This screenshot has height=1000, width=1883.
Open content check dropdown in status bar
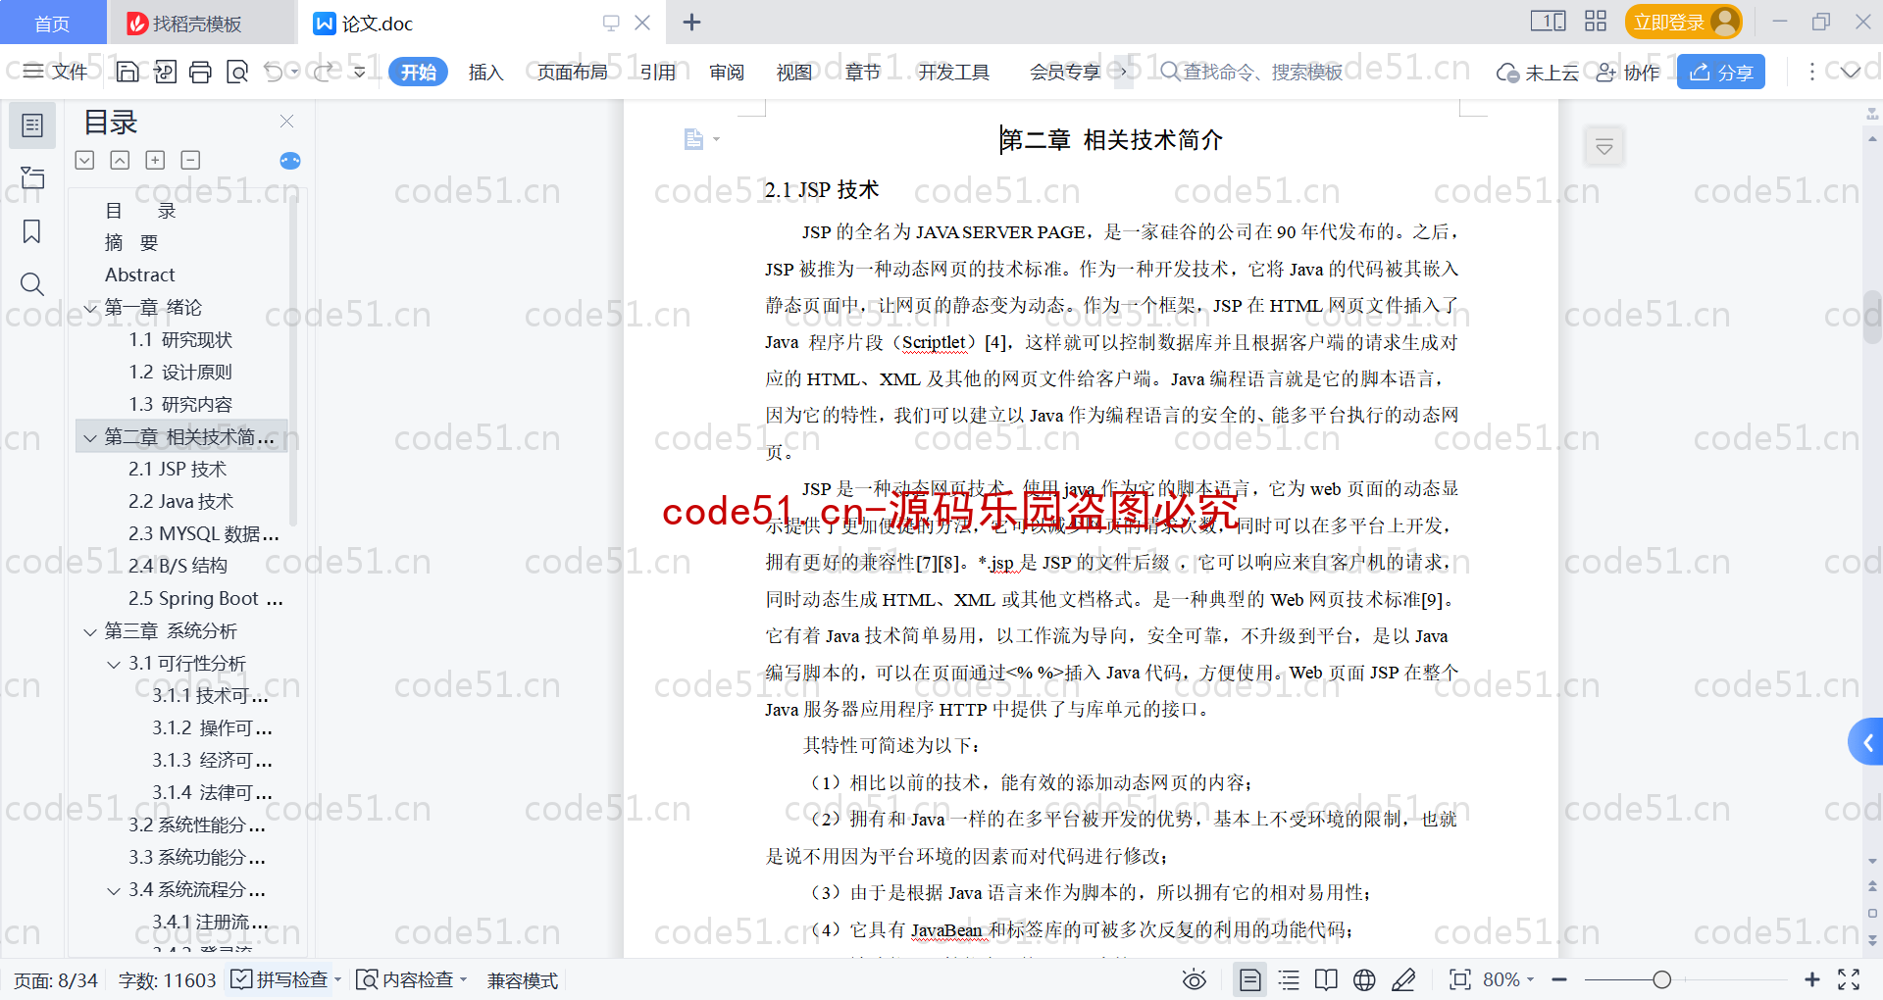click(x=464, y=979)
